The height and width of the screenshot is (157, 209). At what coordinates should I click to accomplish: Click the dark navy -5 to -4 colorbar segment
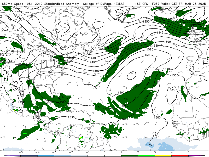[29, 156]
